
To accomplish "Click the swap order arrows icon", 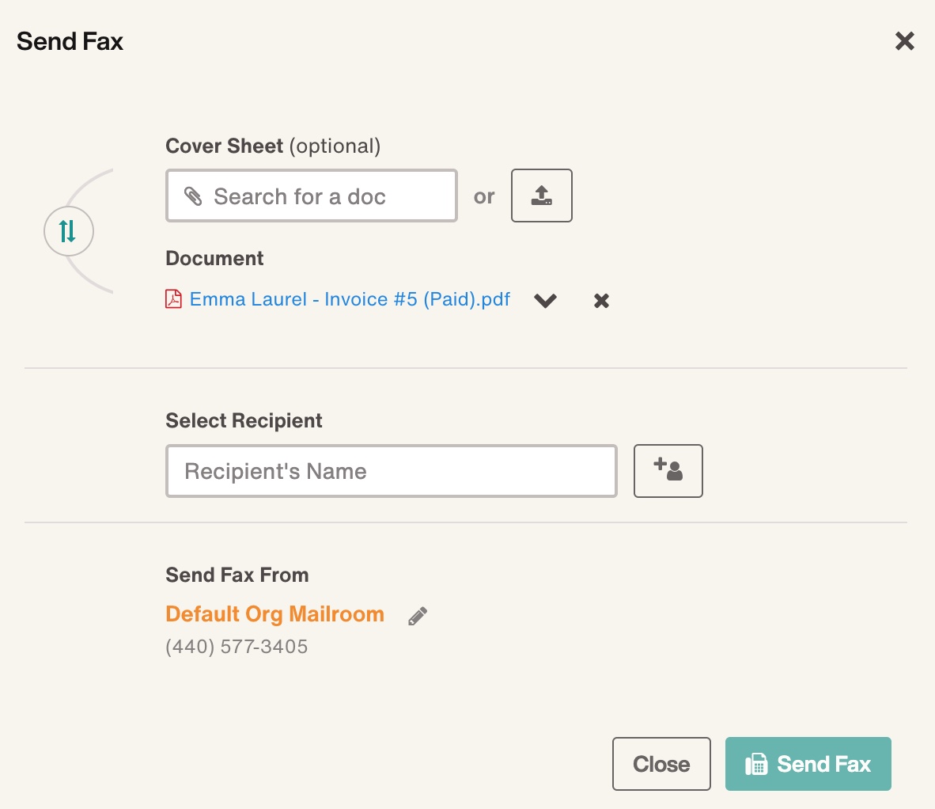I will point(68,231).
